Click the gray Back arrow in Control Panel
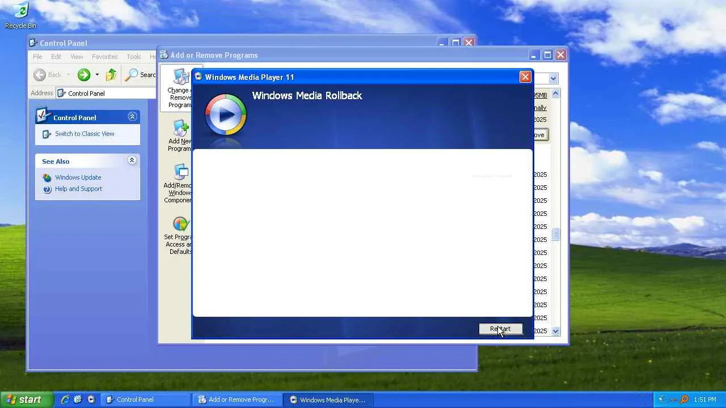This screenshot has height=408, width=726. [40, 75]
